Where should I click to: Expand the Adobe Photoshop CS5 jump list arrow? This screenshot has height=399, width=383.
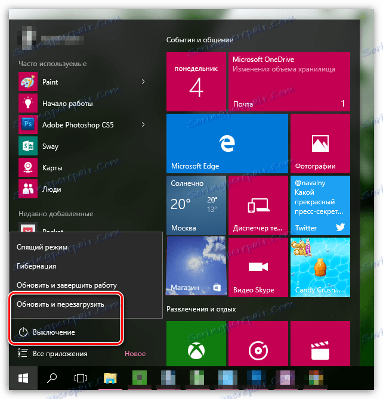coord(143,124)
